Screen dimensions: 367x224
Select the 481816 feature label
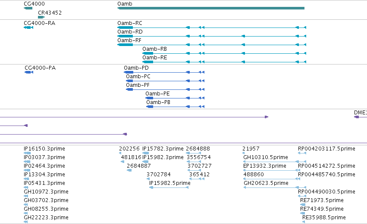(131, 157)
